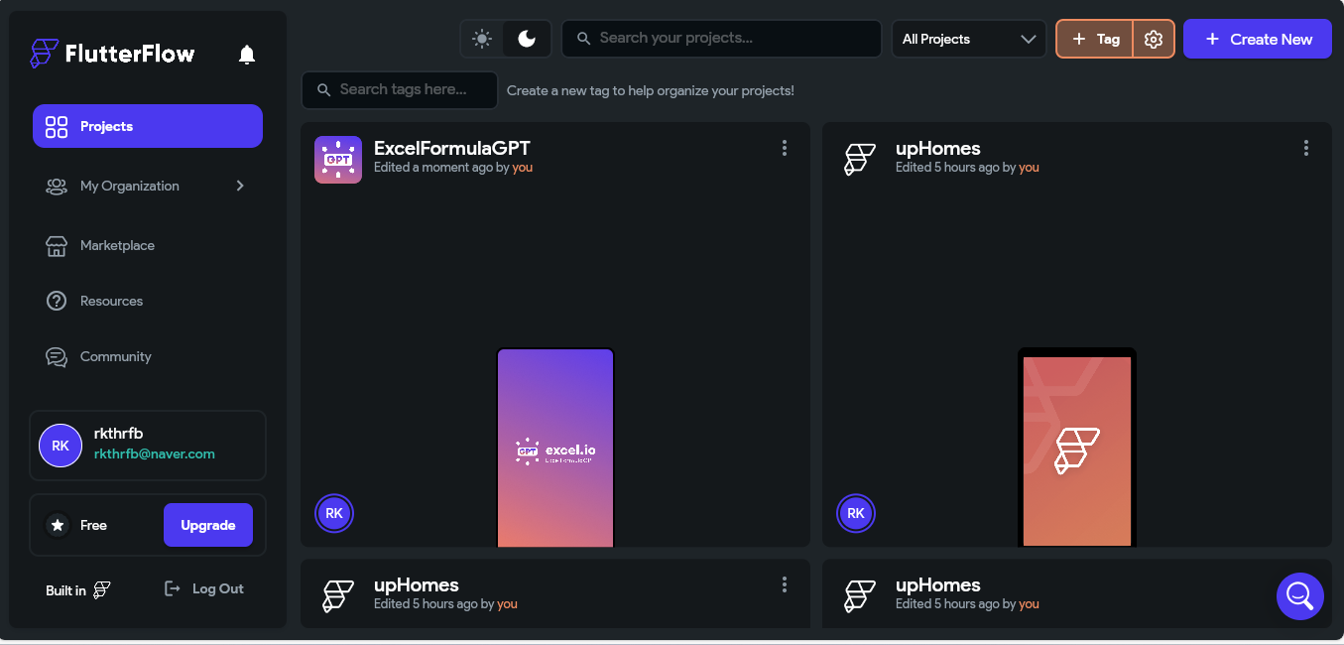Click the Marketplace storefront icon
The height and width of the screenshot is (645, 1344).
pos(57,245)
